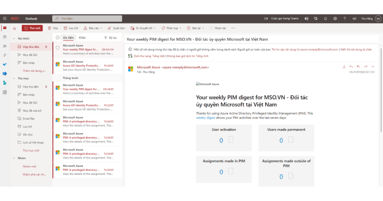Viewport: 383px width, 201px height.
Task: Open Settings gear in top bar
Action: tap(335, 18)
